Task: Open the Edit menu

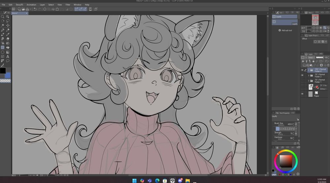Action: coord(11,5)
